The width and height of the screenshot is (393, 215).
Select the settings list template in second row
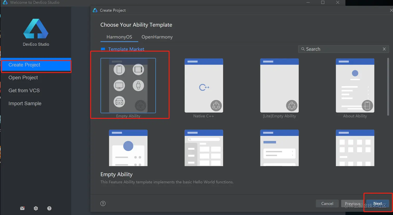pos(279,148)
